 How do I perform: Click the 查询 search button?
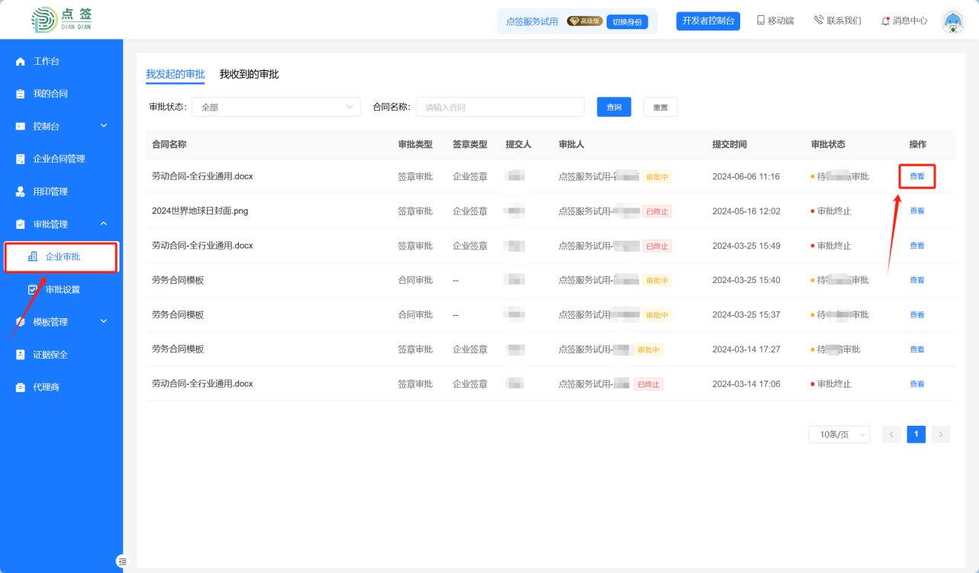click(613, 107)
